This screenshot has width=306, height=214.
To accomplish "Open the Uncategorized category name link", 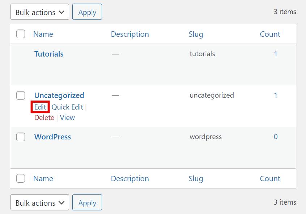I will click(59, 95).
